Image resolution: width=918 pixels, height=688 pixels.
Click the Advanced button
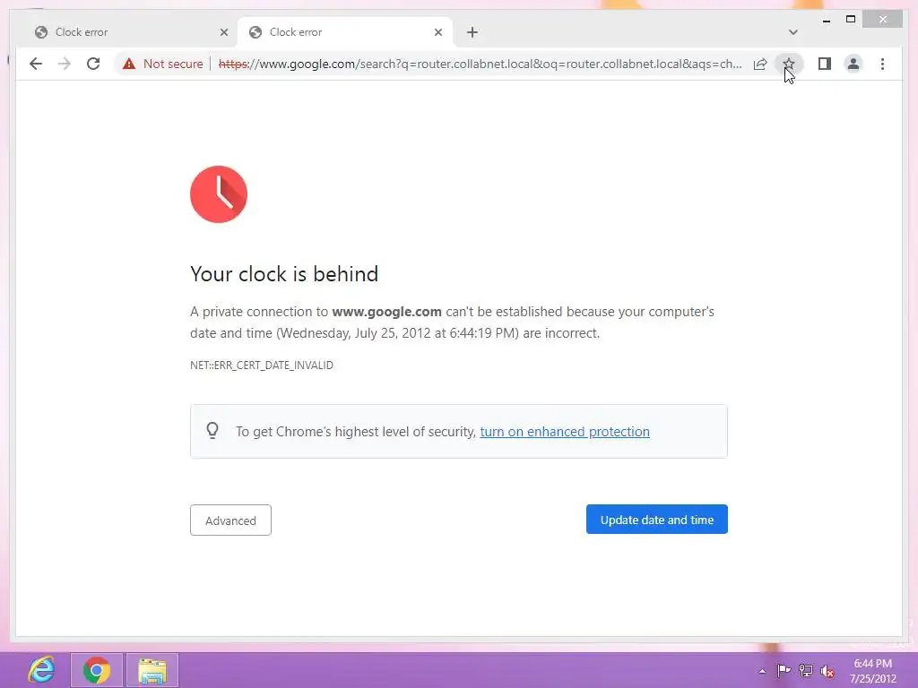[230, 520]
